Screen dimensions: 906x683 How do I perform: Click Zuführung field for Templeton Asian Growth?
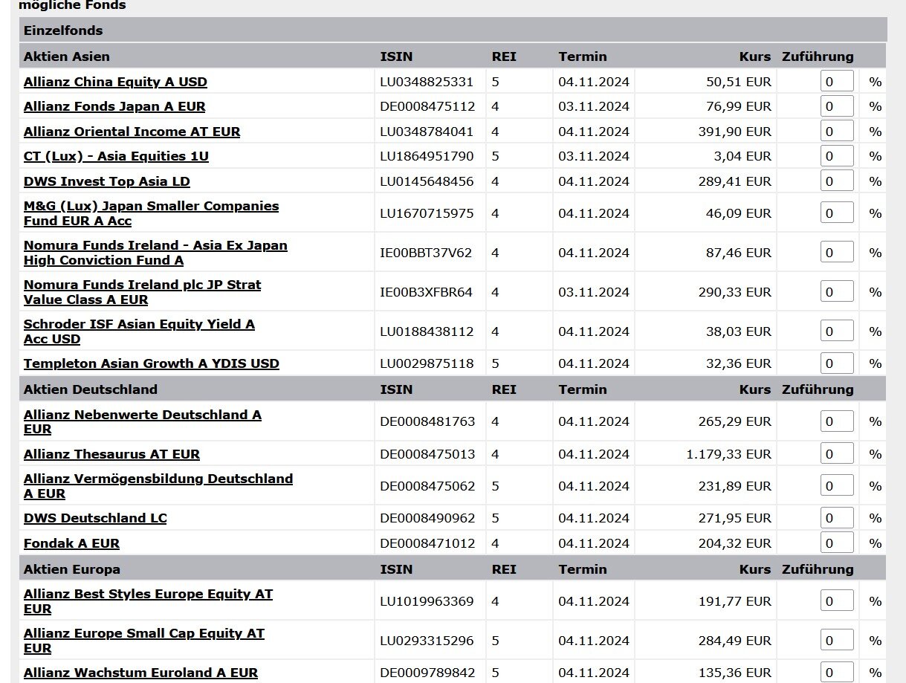(837, 363)
